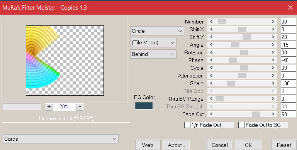Zoom in preview with plus button
This screenshot has height=150, width=297.
49,107
